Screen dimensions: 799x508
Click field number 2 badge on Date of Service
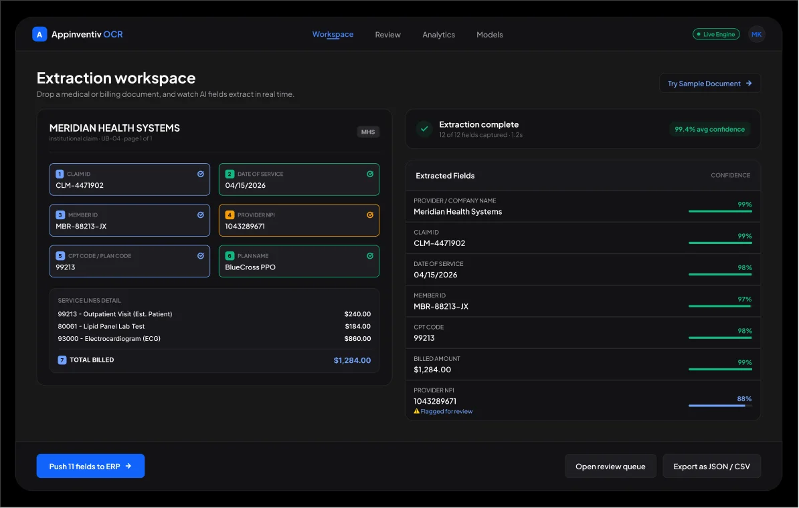[x=230, y=174]
